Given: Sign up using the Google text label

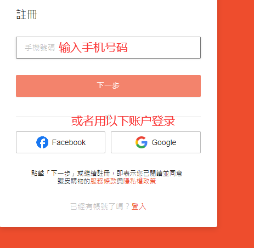Looking at the screenshot, I should (164, 143).
